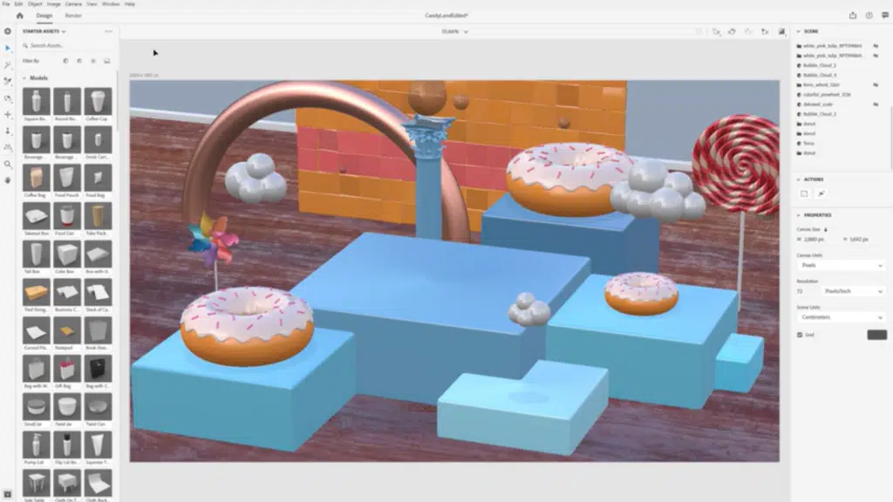Viewport: 893px width, 502px height.
Task: Click the Home icon
Action: pyautogui.click(x=20, y=16)
